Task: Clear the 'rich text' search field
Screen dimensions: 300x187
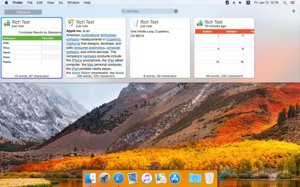Action: [x=176, y=11]
